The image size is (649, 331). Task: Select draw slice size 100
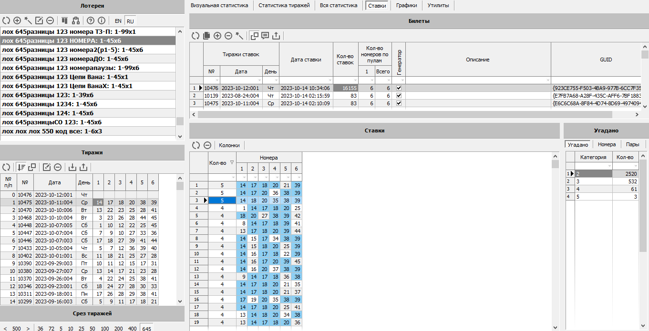(105, 329)
